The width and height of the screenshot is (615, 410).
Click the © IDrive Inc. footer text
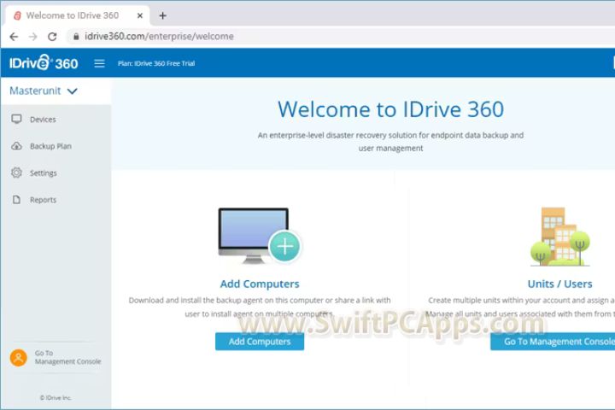[x=56, y=397]
